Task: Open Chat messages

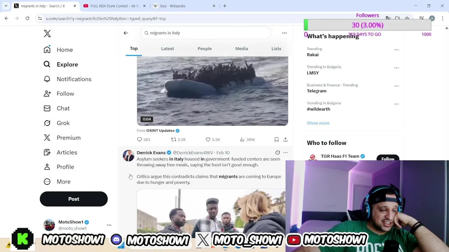Action: point(56,108)
